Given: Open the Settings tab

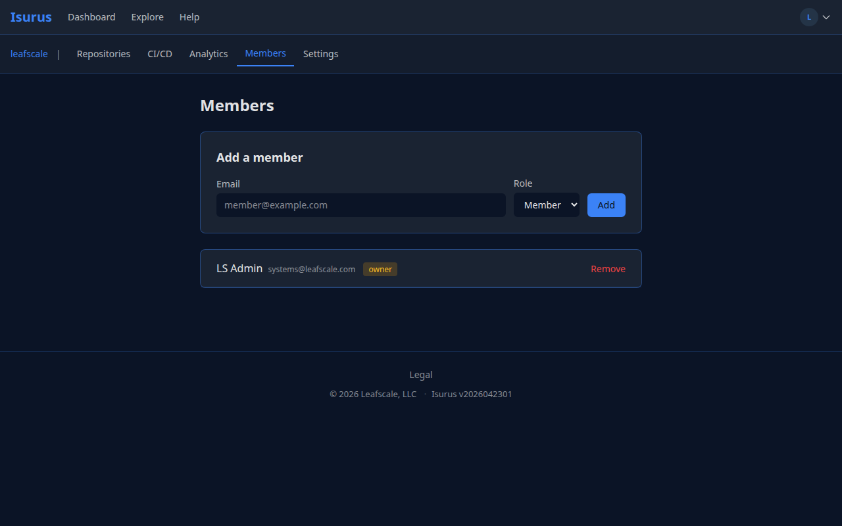Looking at the screenshot, I should tap(320, 54).
